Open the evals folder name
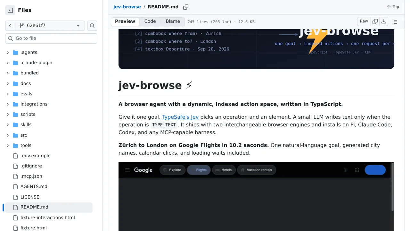Viewport: 410px width, 231px height. [x=26, y=94]
